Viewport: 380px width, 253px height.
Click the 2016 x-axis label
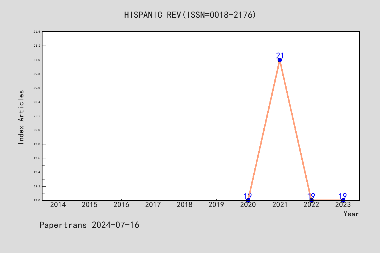pyautogui.click(x=121, y=205)
